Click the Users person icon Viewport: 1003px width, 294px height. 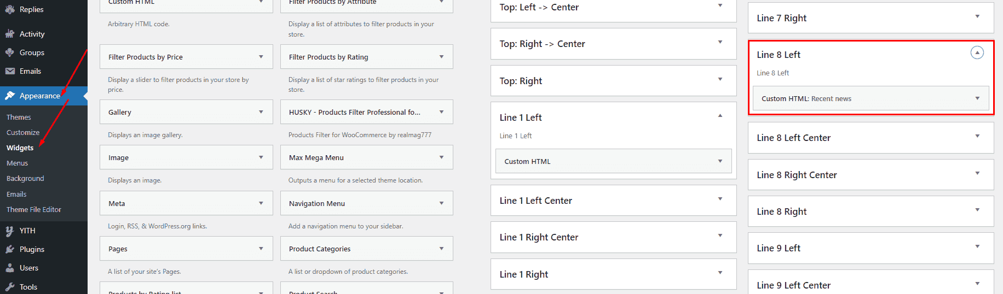coord(10,268)
